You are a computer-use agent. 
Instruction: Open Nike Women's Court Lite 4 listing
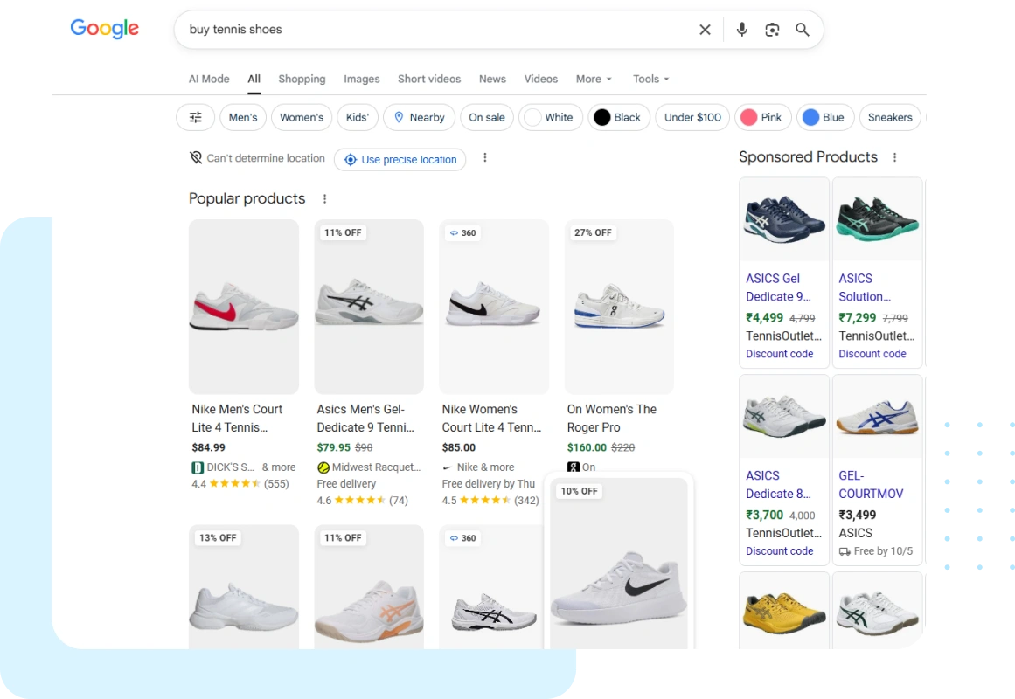(491, 419)
